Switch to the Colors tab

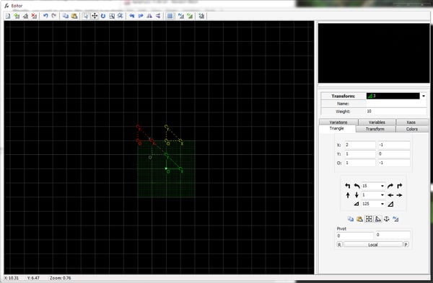(x=412, y=129)
